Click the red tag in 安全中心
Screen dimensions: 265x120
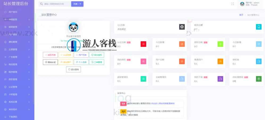[x=123, y=104]
